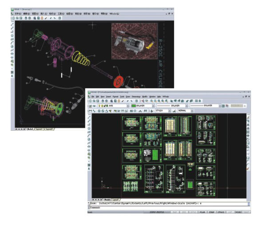Select Line tool in front window left toolbar
Image resolution: width=263 pixels, height=226 pixels.
[x=89, y=117]
